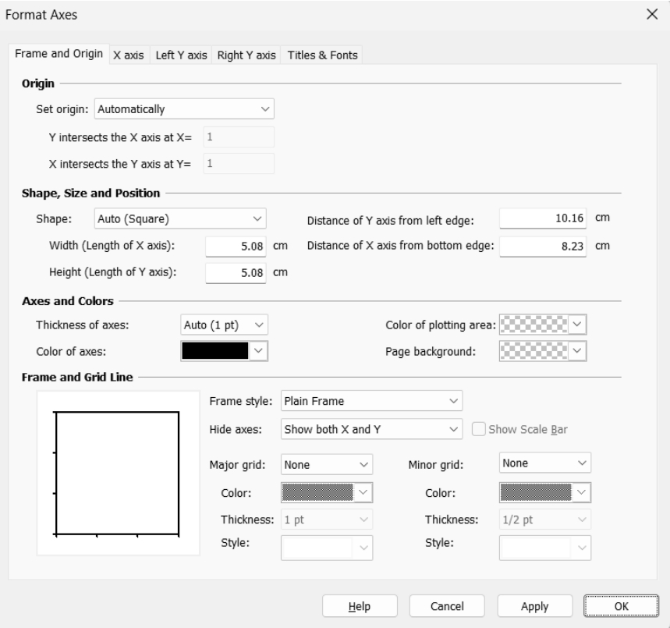670x628 pixels.
Task: Expand the Hide axes dropdown
Action: pos(371,429)
